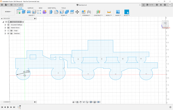Open the Create dropdown menu
173x110 pixels.
tap(31, 15)
